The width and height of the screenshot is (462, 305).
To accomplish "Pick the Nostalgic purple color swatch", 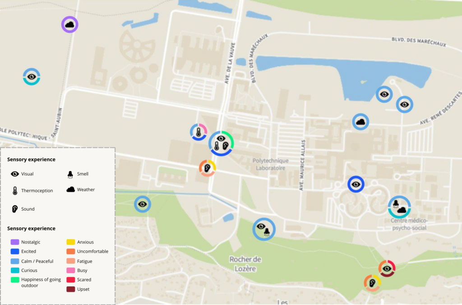I will (14, 242).
